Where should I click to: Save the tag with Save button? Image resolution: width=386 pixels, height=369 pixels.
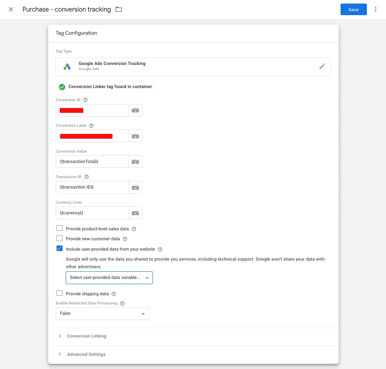(x=353, y=9)
